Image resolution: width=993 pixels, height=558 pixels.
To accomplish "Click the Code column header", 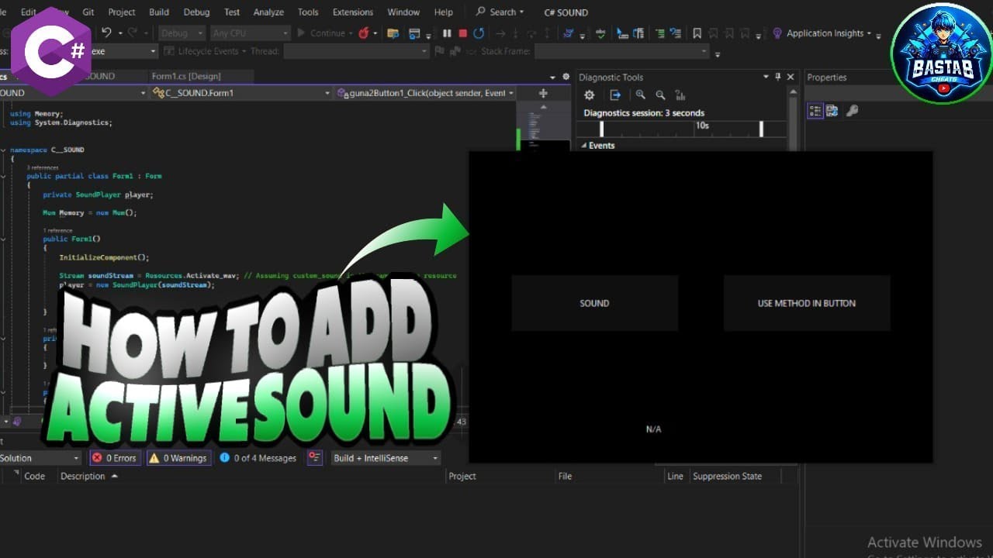I will (x=35, y=476).
